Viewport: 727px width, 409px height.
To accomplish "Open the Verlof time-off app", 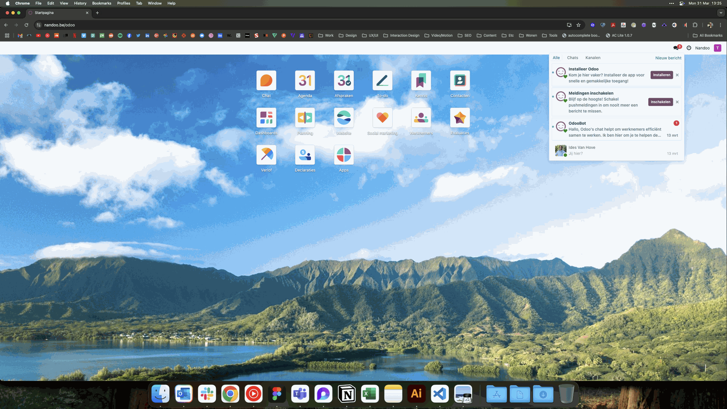I will [266, 155].
